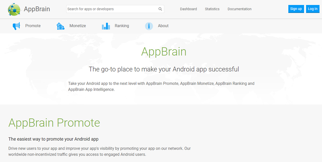Screen dimensions: 322x162
Task: Select the 'easiest way to promote' subheading
Action: [53, 139]
